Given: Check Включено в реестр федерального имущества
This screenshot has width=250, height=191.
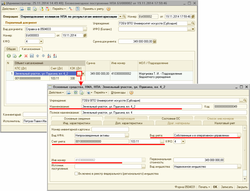Looking at the screenshot, I should click(x=76, y=173).
